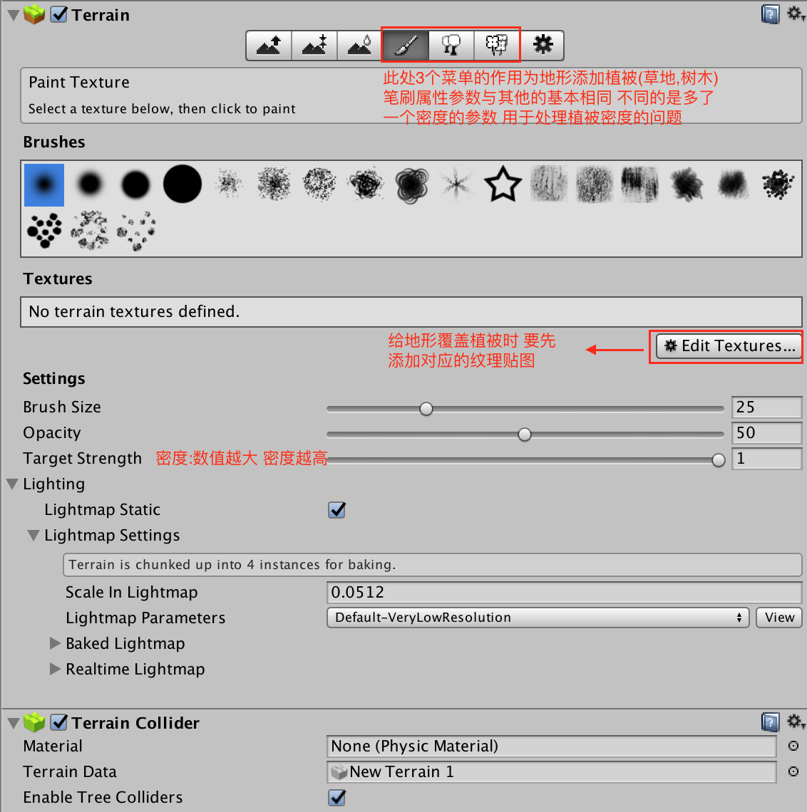
Task: Click the Target Strength value field
Action: [x=766, y=458]
